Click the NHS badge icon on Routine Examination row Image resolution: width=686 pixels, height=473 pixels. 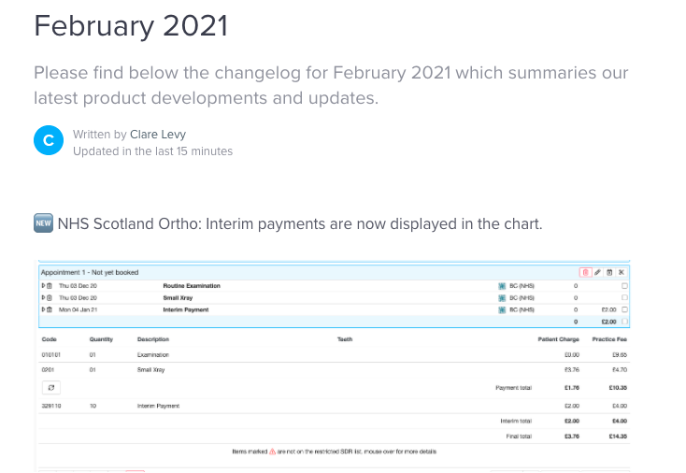tap(502, 285)
